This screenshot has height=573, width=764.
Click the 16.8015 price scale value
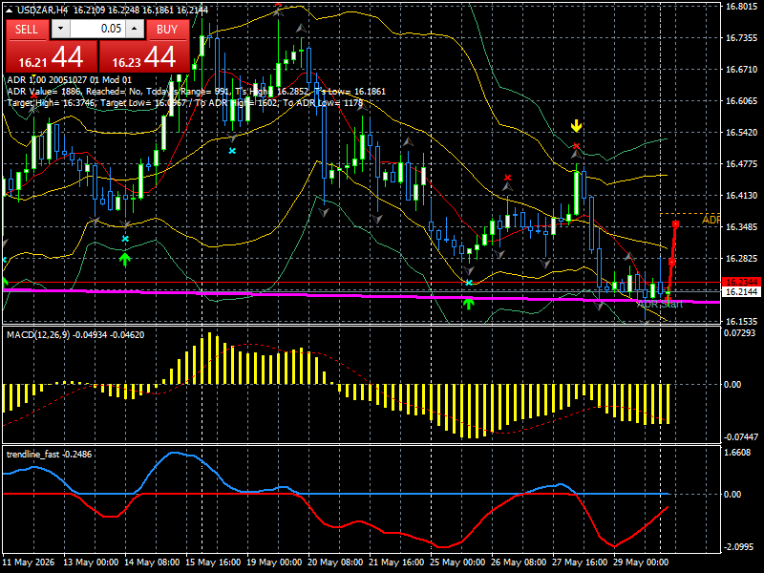pyautogui.click(x=741, y=7)
